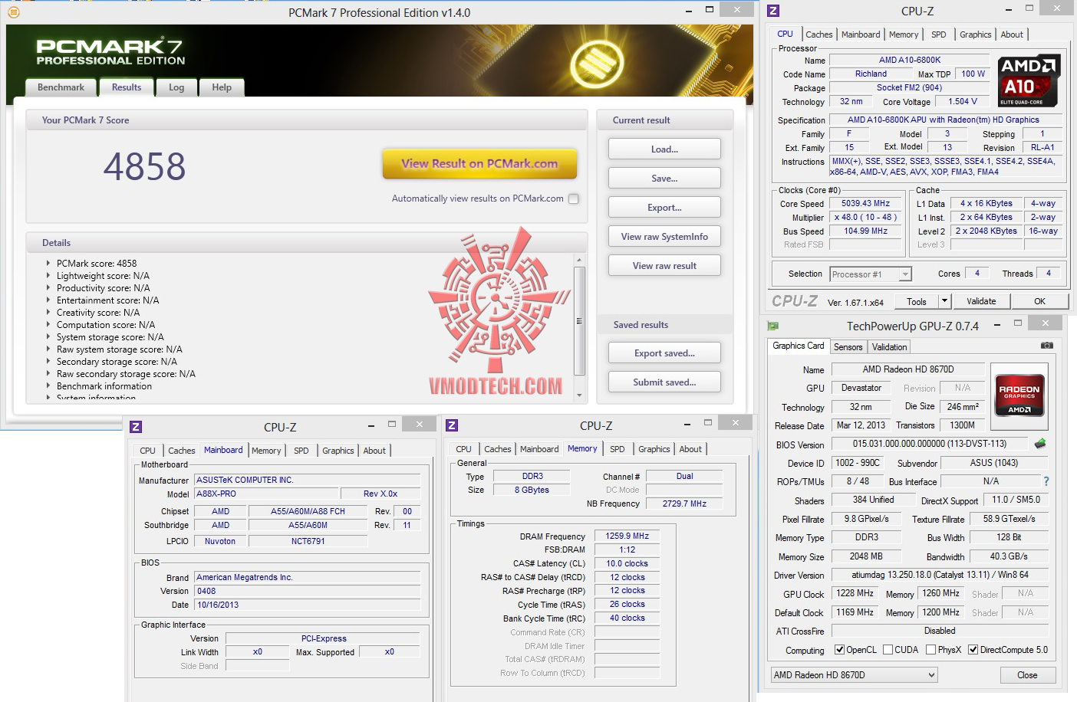1077x702 pixels.
Task: Uncheck the OpenCL computing checkbox
Action: 839,650
